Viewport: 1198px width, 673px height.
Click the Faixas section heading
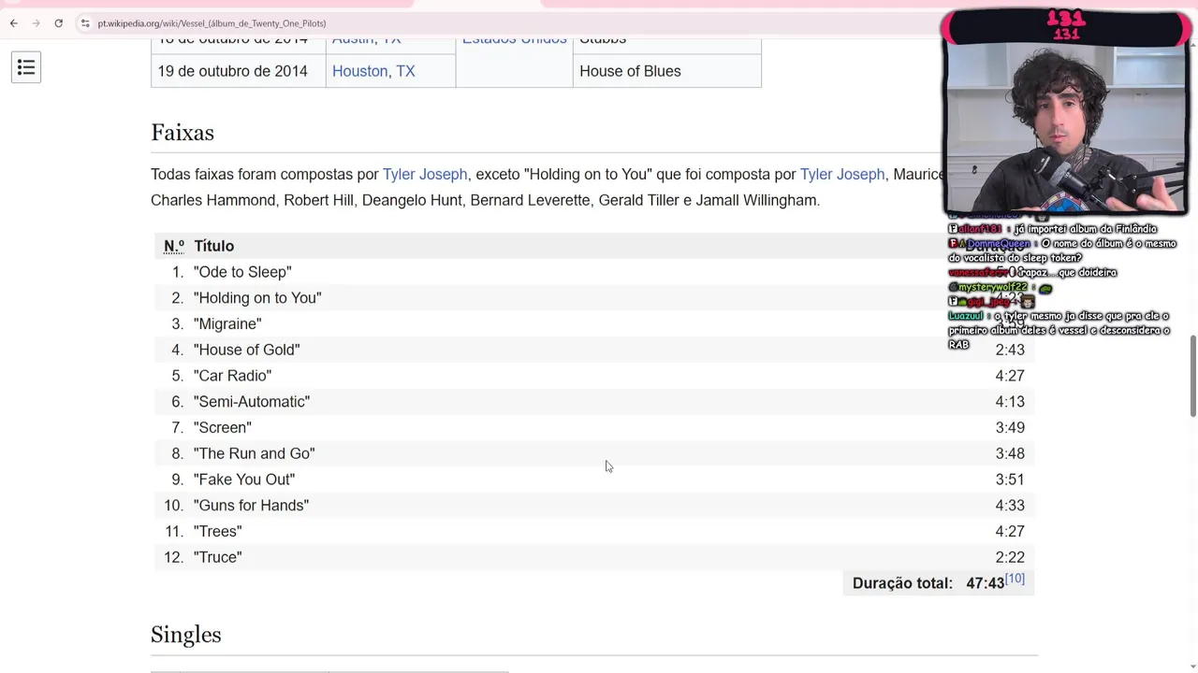pos(183,133)
